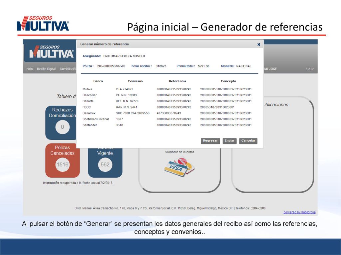Viewport: 341px width, 255px height.
Task: Select the Multiva bank row name
Action: [87, 89]
